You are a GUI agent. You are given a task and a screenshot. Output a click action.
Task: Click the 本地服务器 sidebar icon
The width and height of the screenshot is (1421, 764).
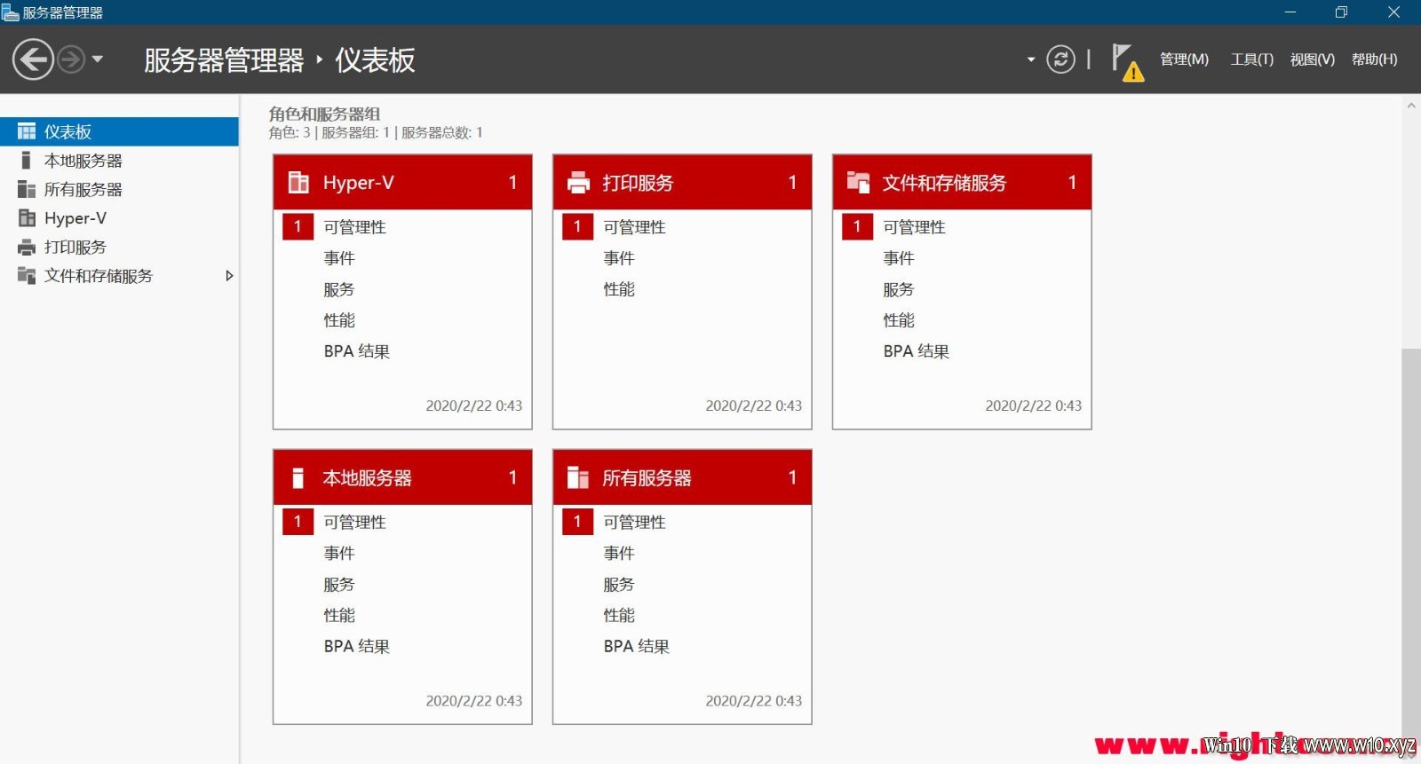[x=26, y=161]
